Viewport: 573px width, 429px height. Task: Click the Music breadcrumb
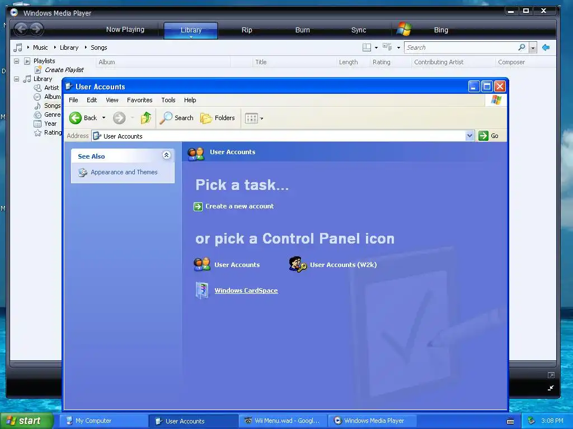(x=40, y=47)
